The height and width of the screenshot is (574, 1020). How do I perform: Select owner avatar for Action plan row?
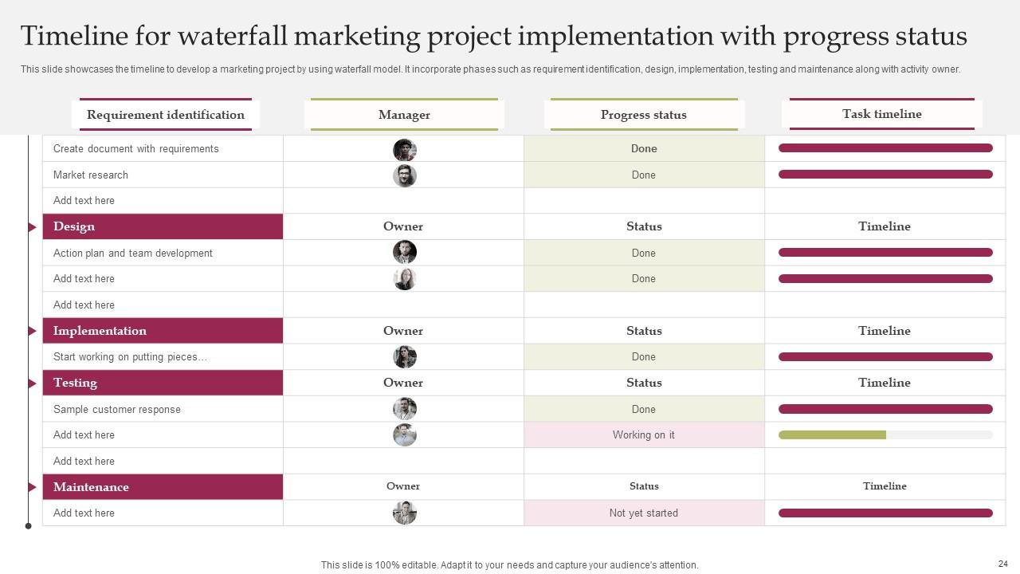coord(405,253)
